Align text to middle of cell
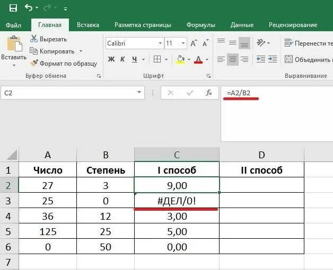Image resolution: width=333 pixels, height=270 pixels. click(233, 43)
